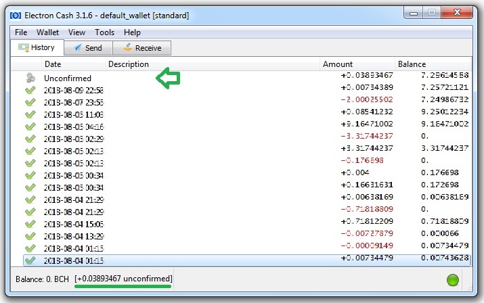Click the checkmark for 2018-08-05 04:16

[x=30, y=126]
